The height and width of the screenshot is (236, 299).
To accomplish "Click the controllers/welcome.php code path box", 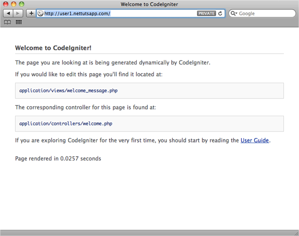I will pos(149,124).
